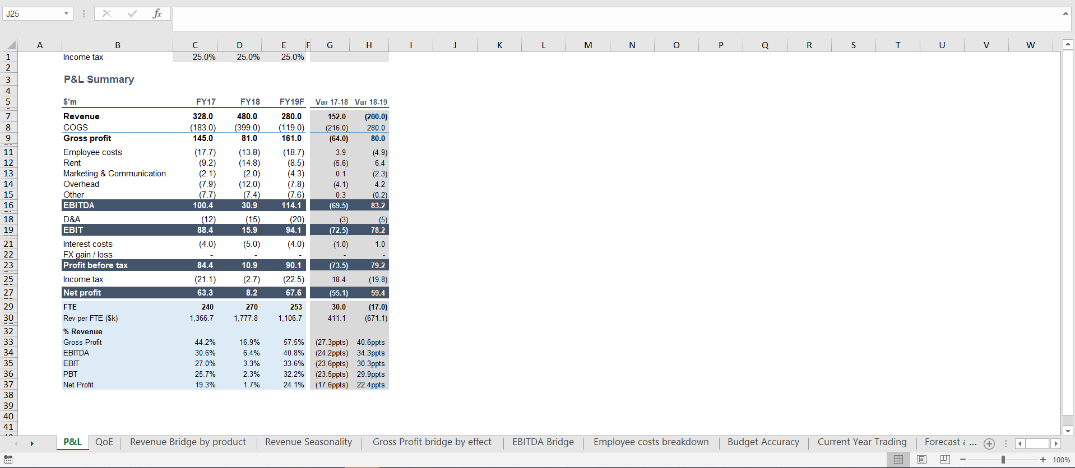Click the 100% zoom level label
This screenshot has width=1075, height=468.
click(1061, 460)
